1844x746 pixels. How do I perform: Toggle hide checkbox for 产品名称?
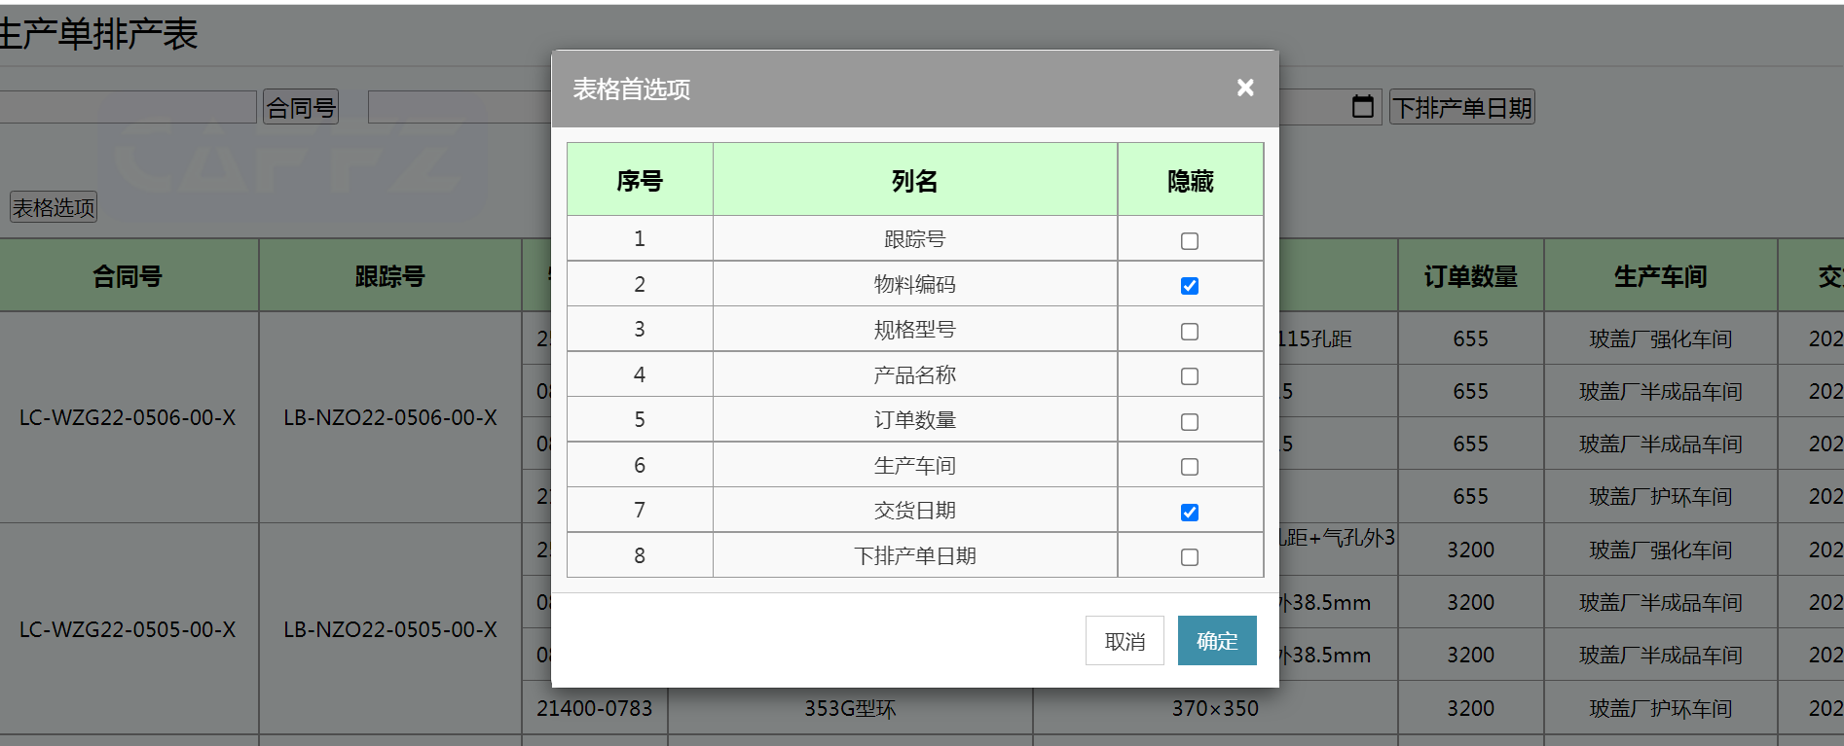(1189, 376)
